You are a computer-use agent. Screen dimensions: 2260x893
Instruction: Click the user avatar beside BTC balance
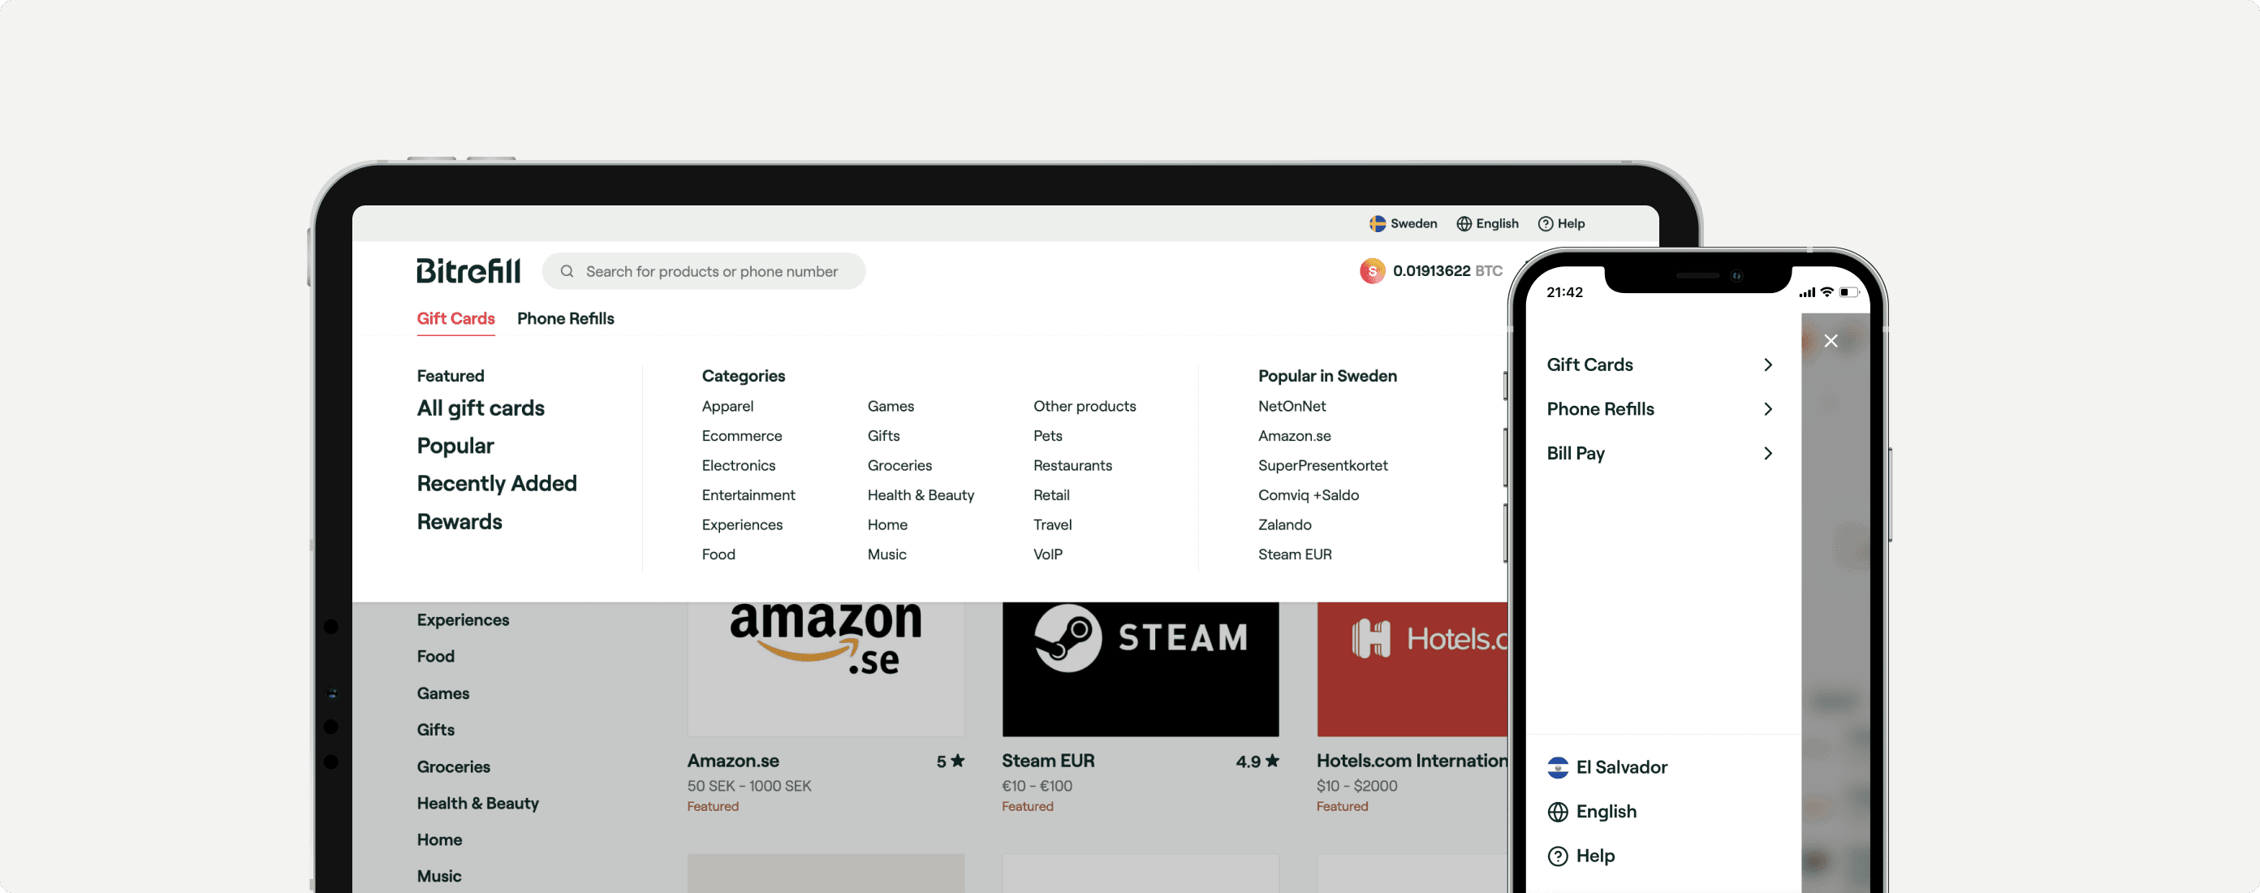1372,271
